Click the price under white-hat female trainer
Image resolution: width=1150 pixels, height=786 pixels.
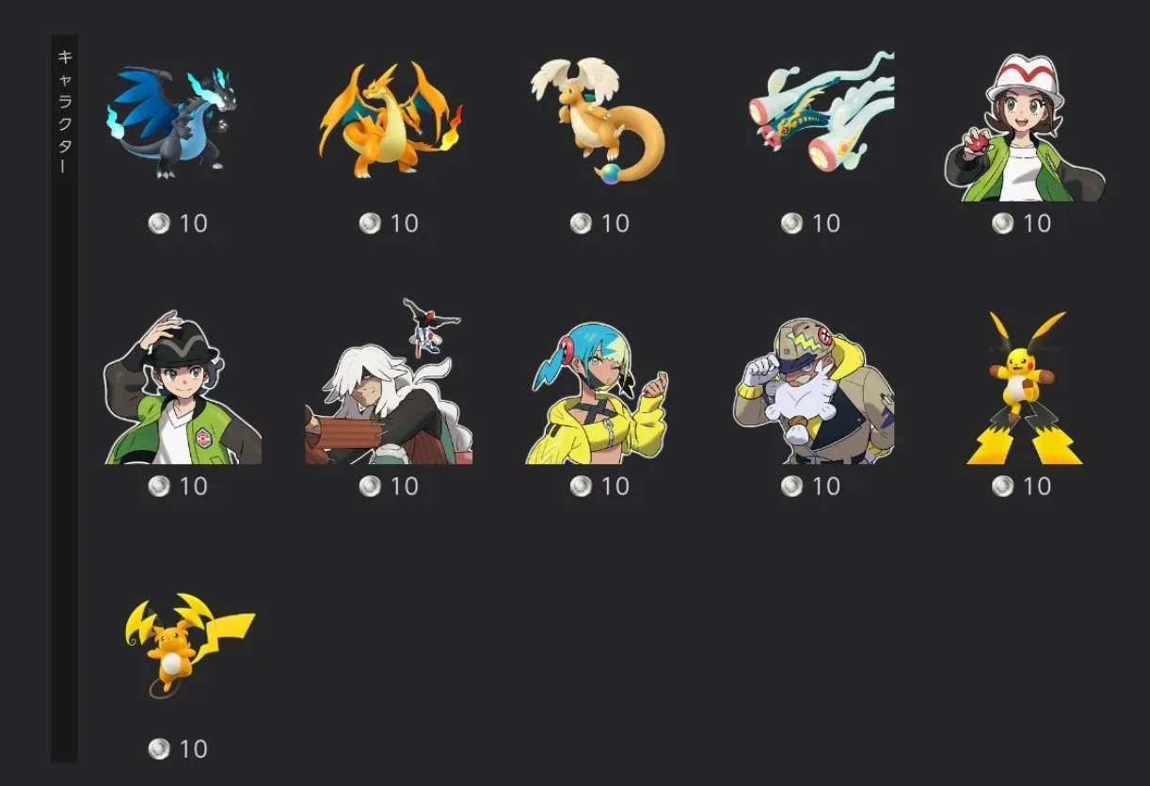(x=1020, y=223)
